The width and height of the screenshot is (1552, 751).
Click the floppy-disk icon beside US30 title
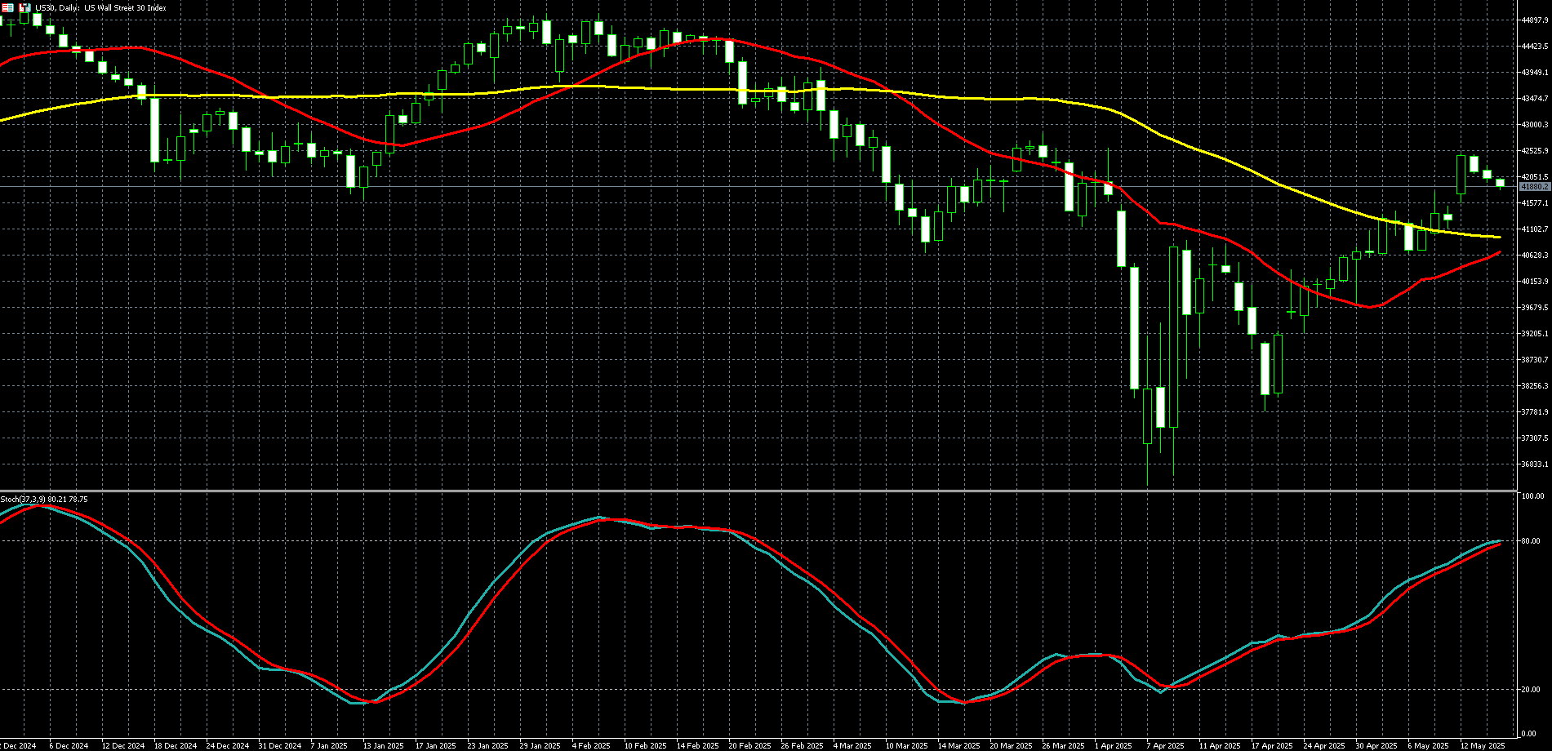click(24, 7)
